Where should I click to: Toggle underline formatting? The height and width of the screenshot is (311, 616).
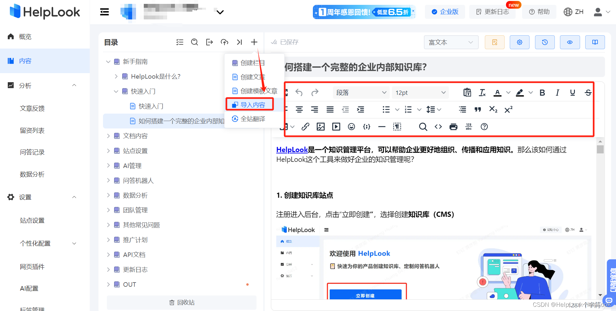[573, 93]
